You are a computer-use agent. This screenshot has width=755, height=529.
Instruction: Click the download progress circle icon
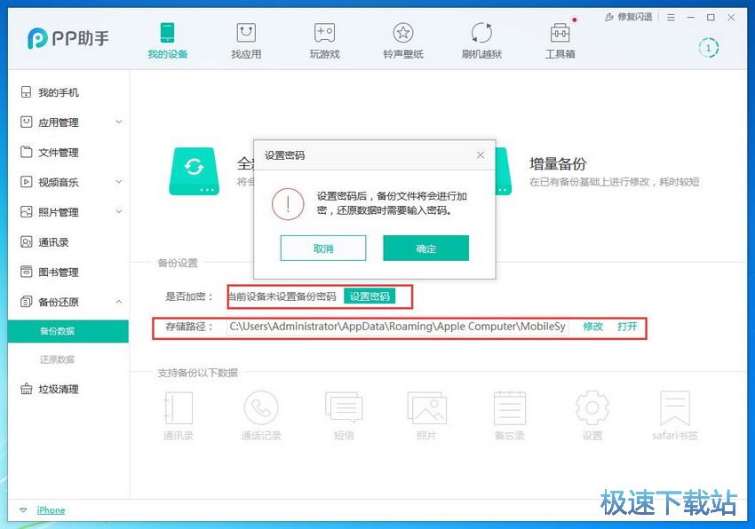708,48
